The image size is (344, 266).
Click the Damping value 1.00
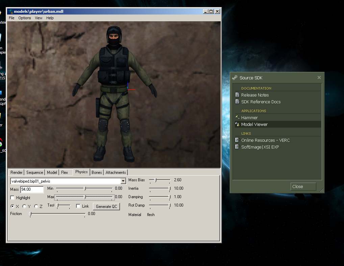click(178, 197)
